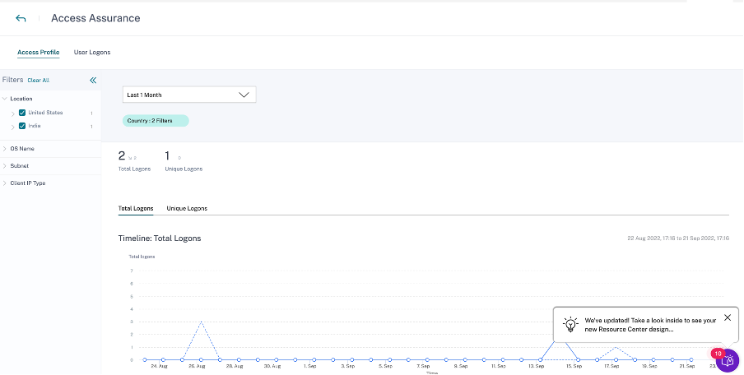Uncheck the United States checkbox
The width and height of the screenshot is (744, 375).
[x=23, y=113]
